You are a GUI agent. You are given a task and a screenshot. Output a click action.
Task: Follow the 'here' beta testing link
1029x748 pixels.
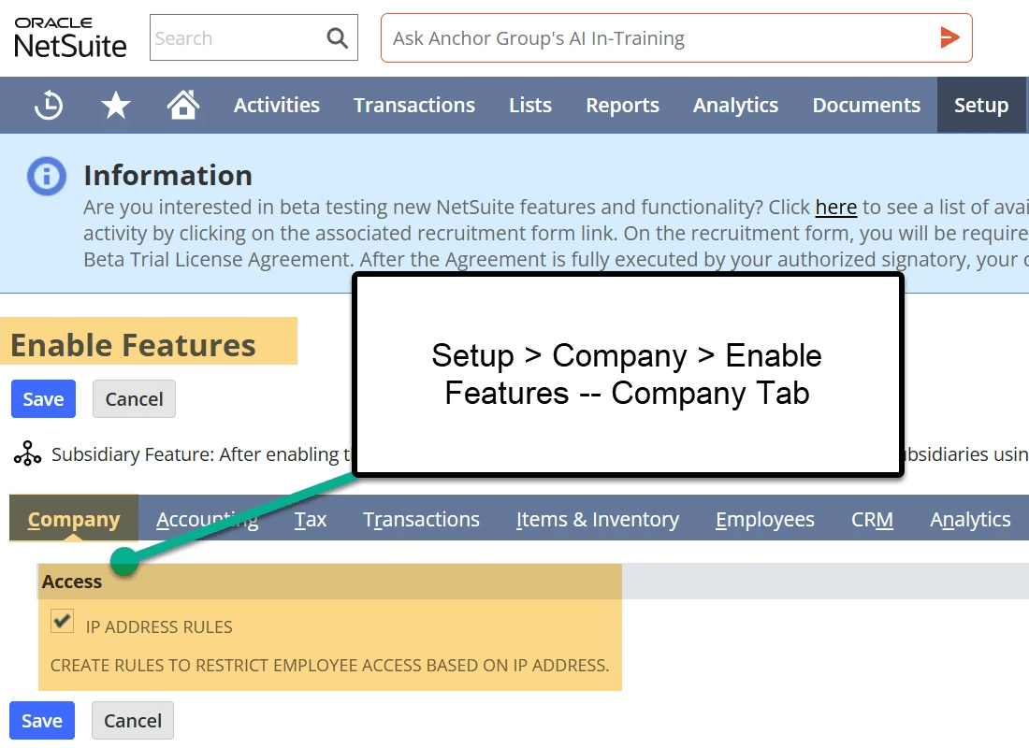[x=835, y=208]
